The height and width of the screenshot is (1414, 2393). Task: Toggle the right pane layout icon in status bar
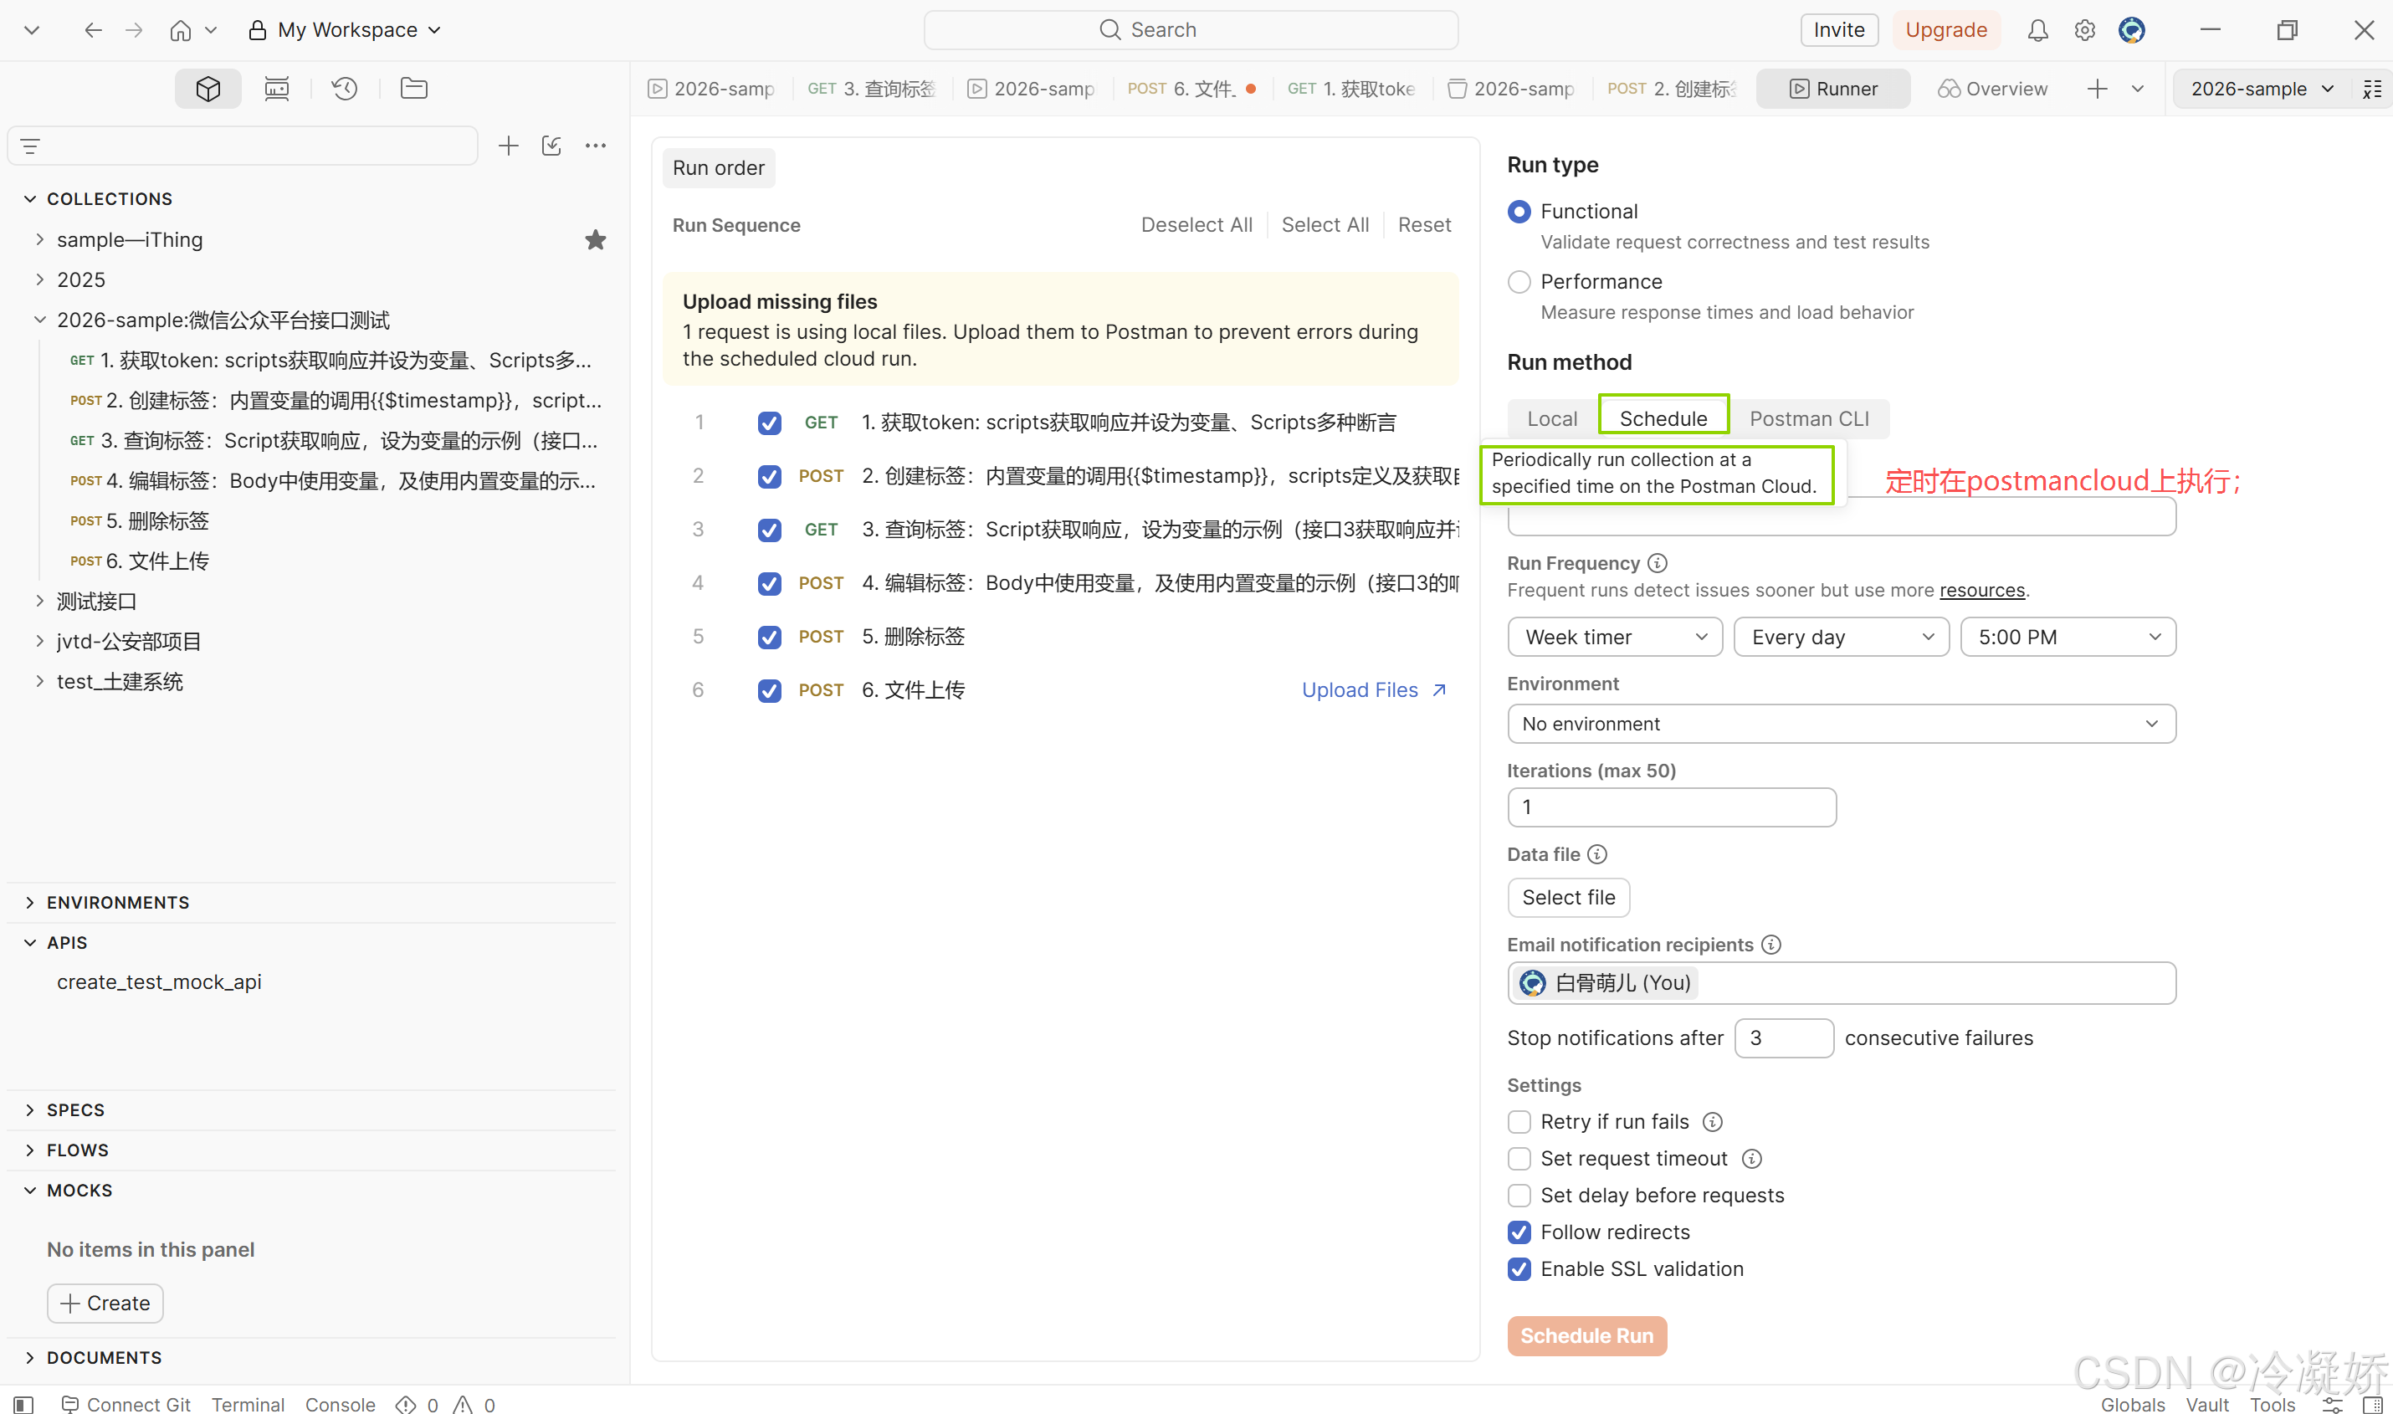pos(2372,1405)
